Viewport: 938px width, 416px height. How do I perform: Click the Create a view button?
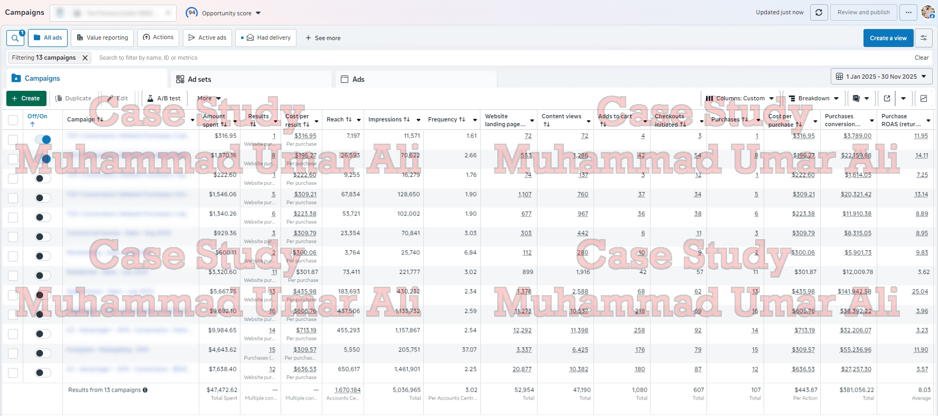point(888,38)
